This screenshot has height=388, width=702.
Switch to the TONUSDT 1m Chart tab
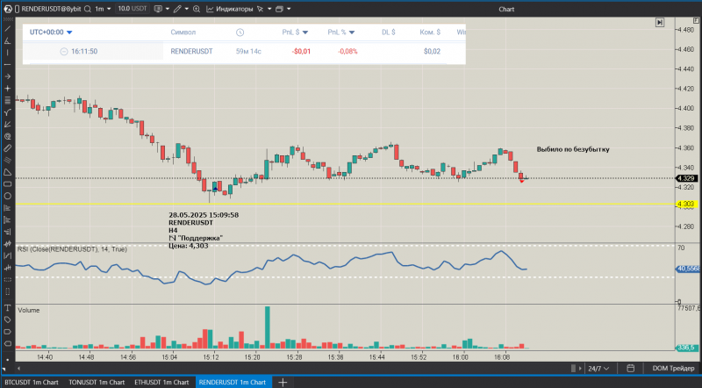click(x=97, y=382)
